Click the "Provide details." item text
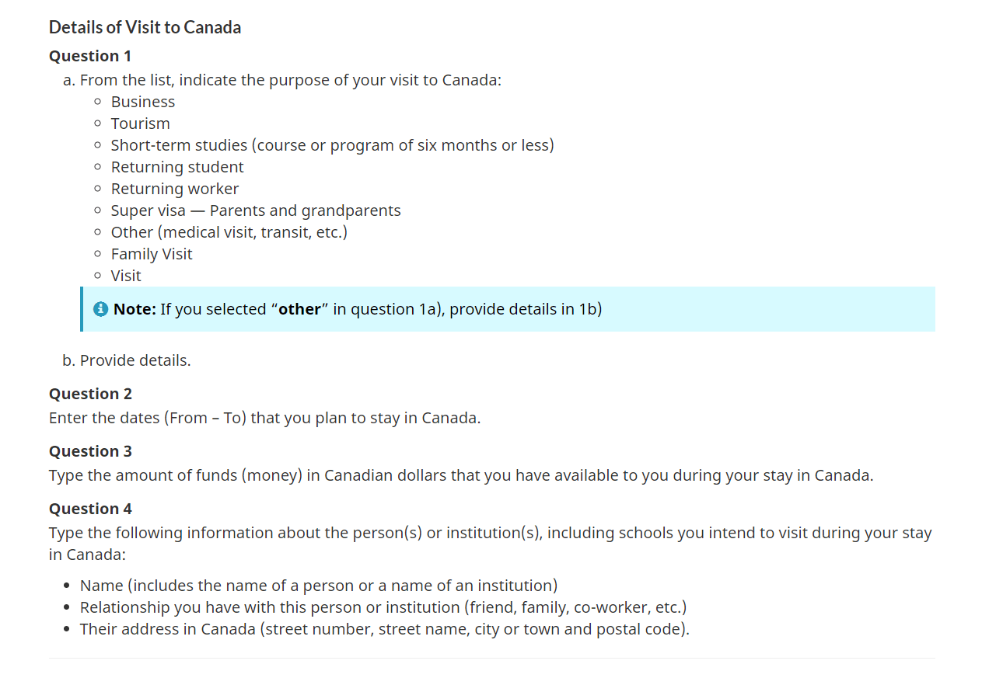 pos(135,360)
